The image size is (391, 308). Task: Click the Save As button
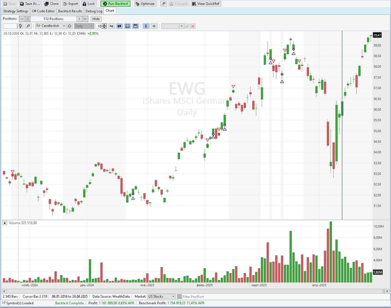tap(30, 4)
